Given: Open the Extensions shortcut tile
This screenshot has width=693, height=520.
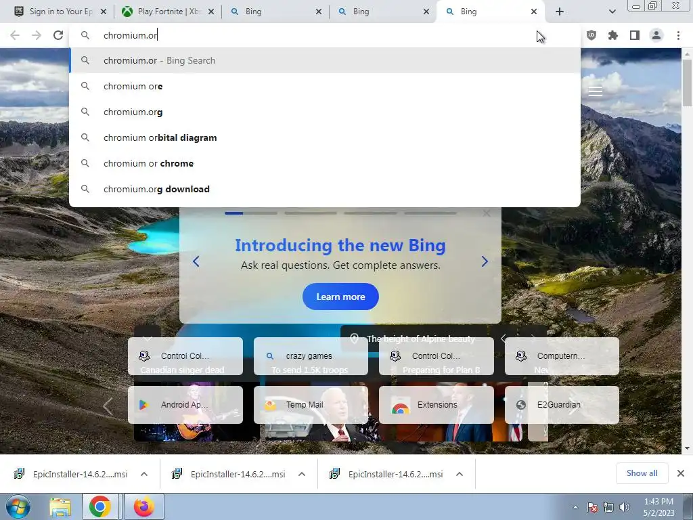Looking at the screenshot, I should 437,405.
